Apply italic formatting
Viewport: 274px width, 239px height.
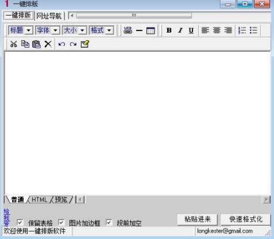click(180, 30)
